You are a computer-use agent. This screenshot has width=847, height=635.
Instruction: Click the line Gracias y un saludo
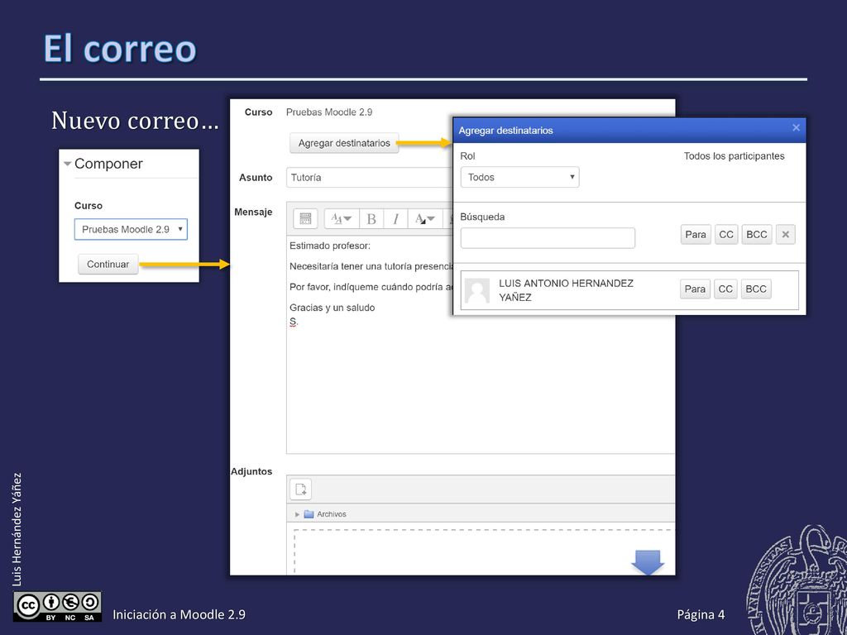(333, 308)
